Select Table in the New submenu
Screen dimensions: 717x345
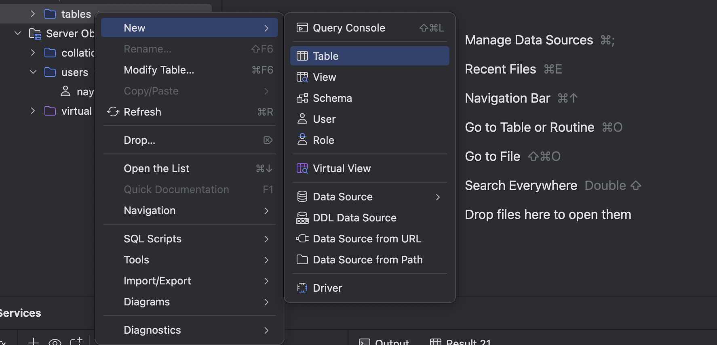pos(325,56)
